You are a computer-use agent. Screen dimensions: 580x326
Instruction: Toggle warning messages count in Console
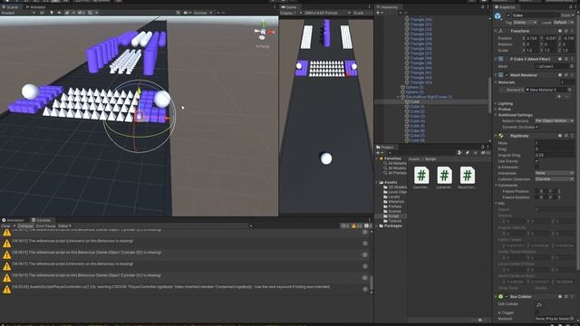(356, 225)
